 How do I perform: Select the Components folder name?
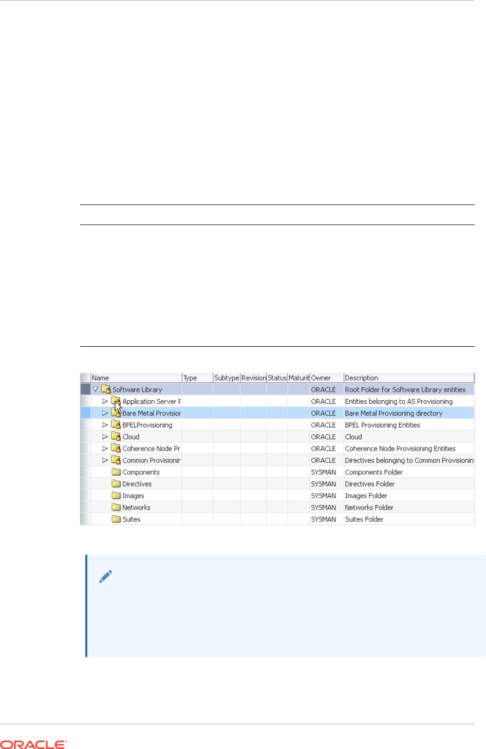[141, 473]
